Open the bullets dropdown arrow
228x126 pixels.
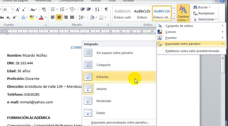pos(57,9)
